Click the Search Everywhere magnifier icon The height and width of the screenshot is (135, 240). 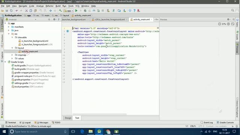(x=232, y=10)
